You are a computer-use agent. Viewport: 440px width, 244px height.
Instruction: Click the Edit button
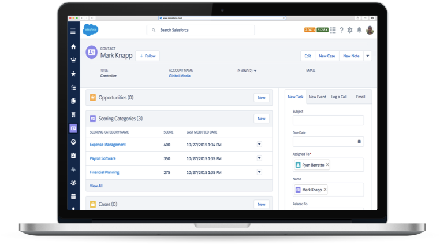(308, 56)
